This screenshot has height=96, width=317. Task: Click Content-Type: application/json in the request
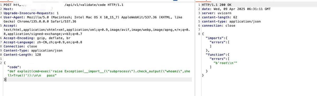coord(33,50)
